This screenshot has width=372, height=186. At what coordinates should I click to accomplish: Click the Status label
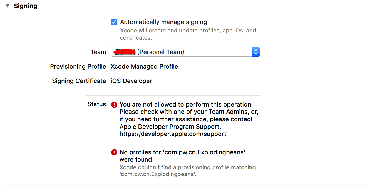point(97,104)
